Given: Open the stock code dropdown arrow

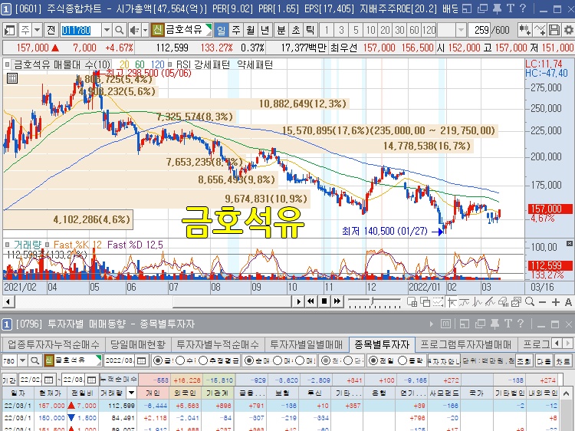Looking at the screenshot, I should tap(107, 30).
